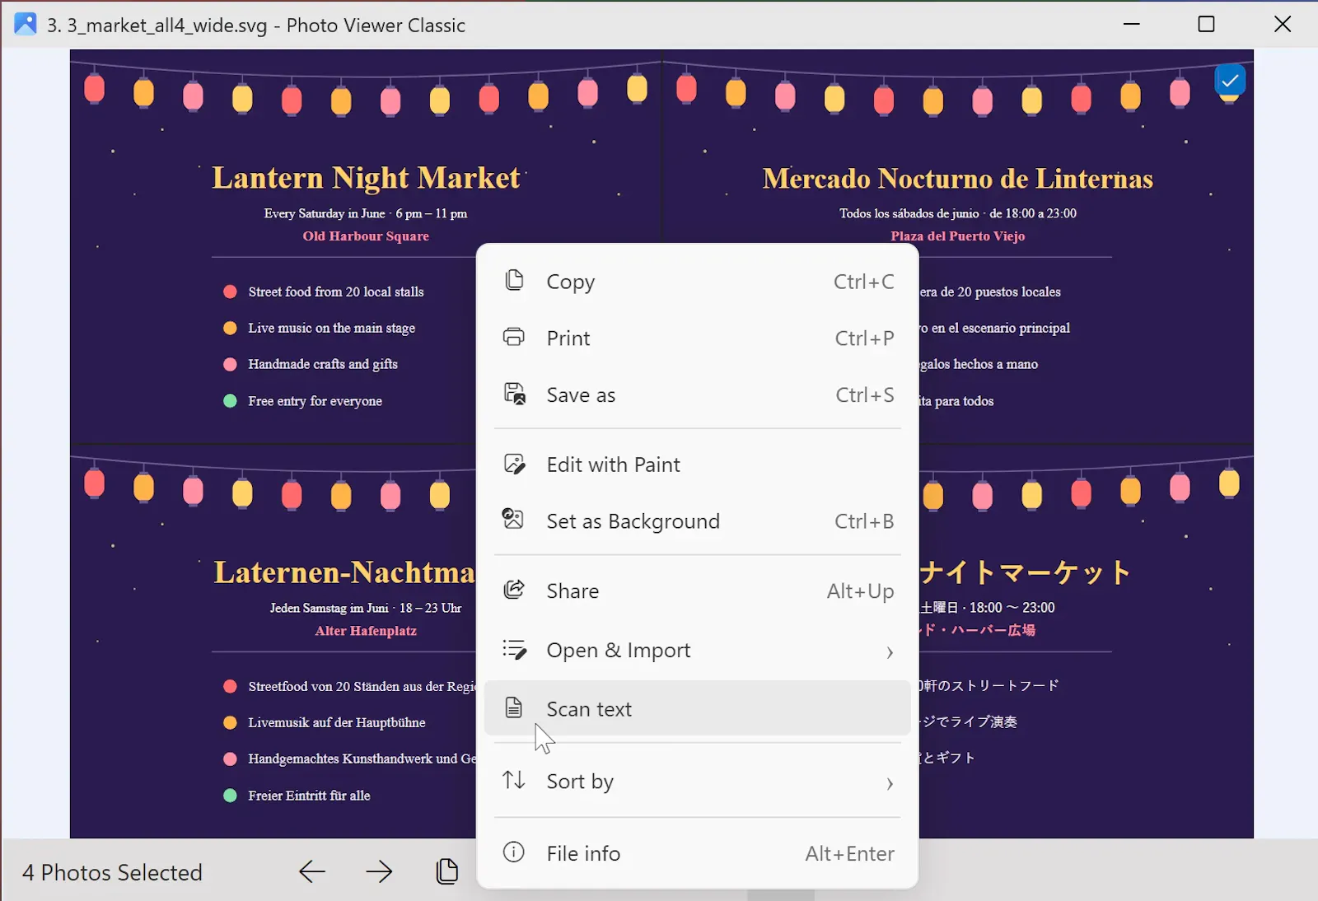Click the Photo Viewer Classic app icon
Image resolution: width=1318 pixels, height=901 pixels.
tap(26, 24)
